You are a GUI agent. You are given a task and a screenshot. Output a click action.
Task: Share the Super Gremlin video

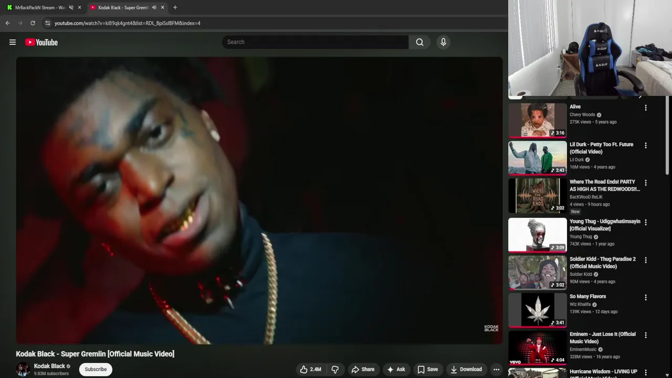tap(363, 369)
